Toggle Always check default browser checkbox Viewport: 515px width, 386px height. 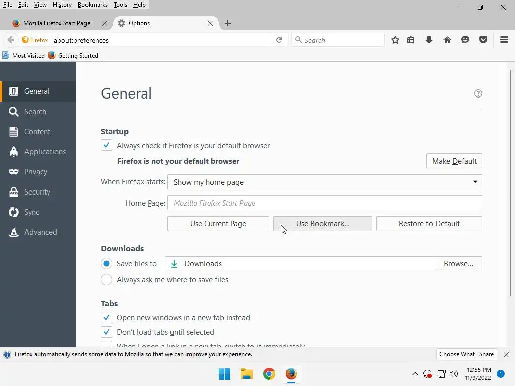pyautogui.click(x=106, y=145)
